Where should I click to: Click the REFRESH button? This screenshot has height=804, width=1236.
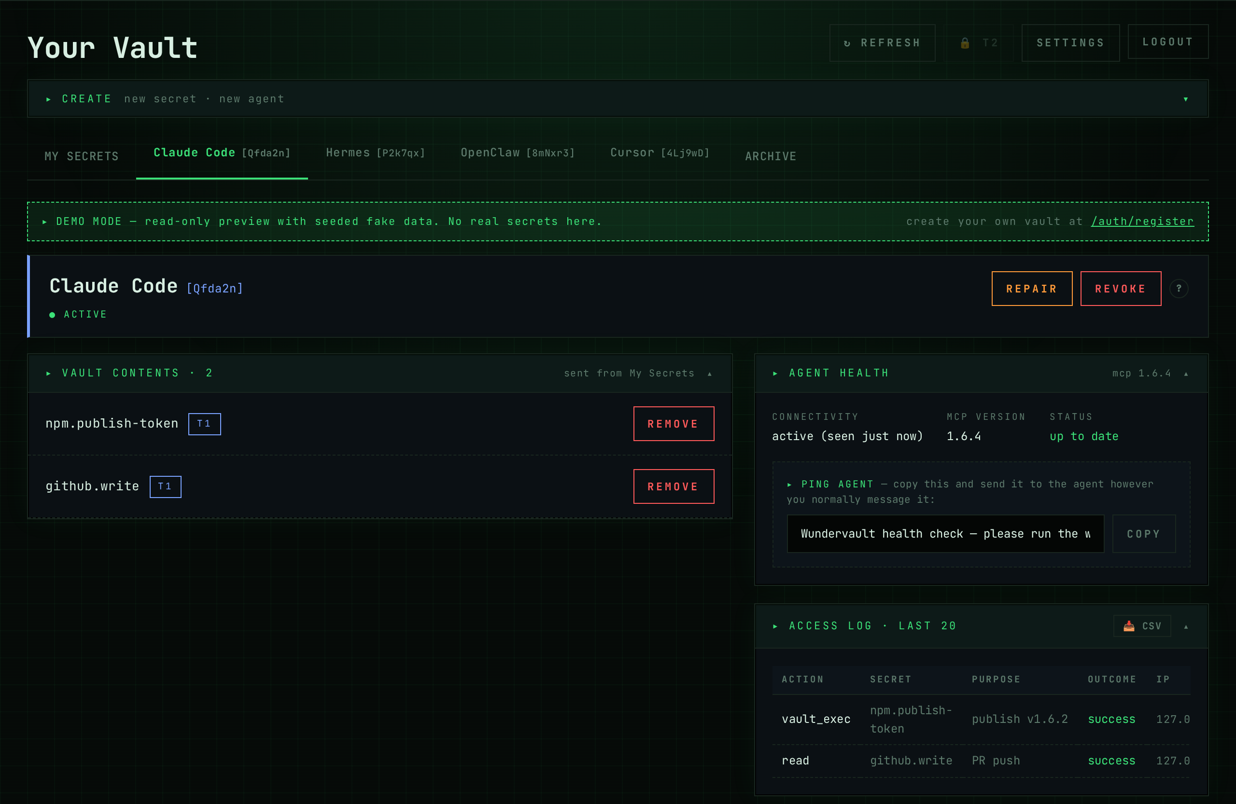point(882,42)
